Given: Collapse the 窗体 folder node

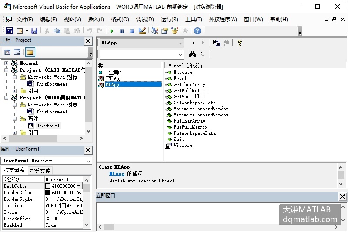Looking at the screenshot, I should pos(14,119).
